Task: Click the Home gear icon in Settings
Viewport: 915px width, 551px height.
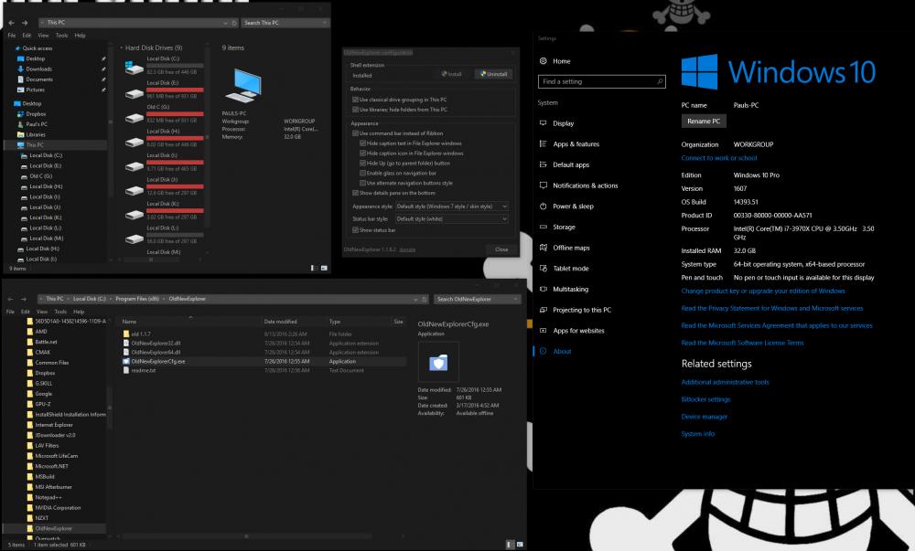Action: pos(544,61)
